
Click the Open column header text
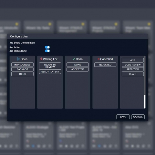point(24,59)
